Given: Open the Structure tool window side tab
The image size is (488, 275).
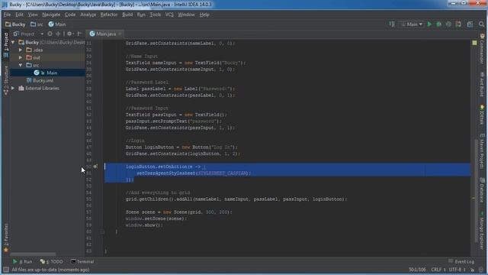Looking at the screenshot, I should click(6, 79).
